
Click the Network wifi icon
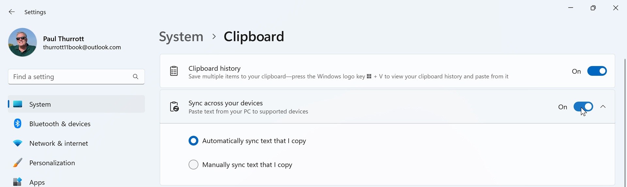tap(18, 143)
